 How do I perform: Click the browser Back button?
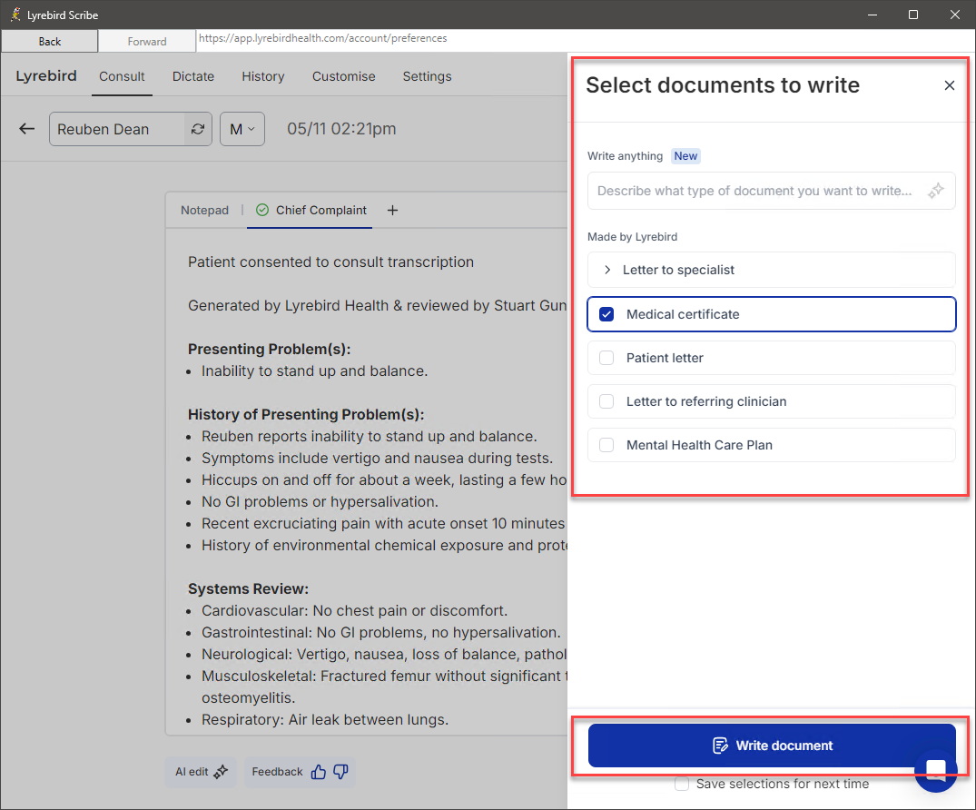coord(49,42)
